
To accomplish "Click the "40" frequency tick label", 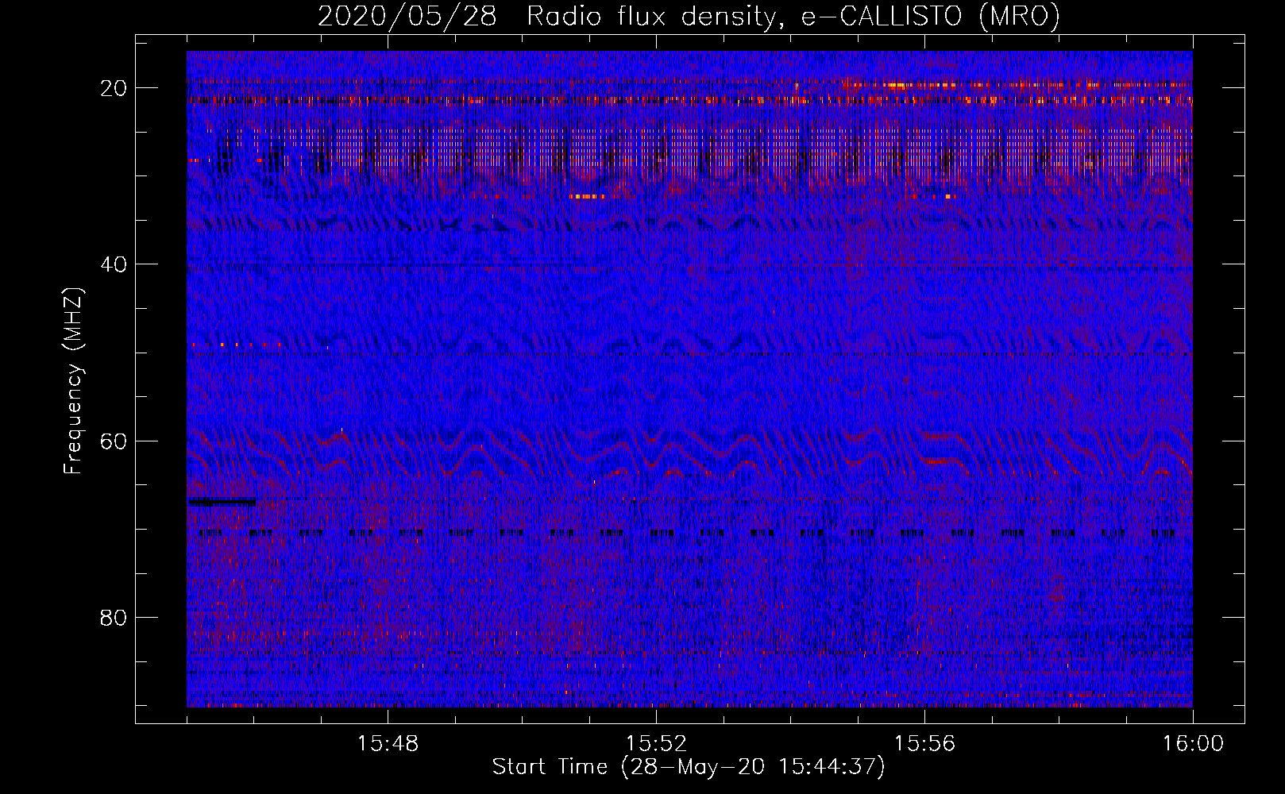I will 114,264.
